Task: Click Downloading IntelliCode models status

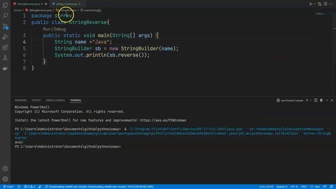Action: point(99,187)
